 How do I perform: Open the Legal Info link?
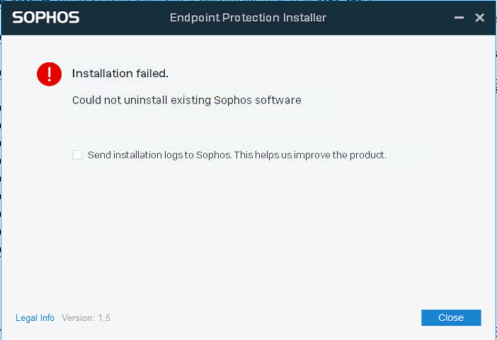tap(35, 318)
